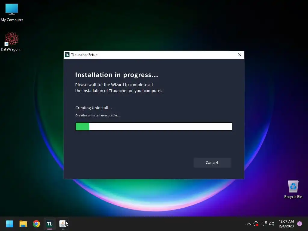Open the My Computer desktop icon
308x231 pixels.
coord(12,13)
